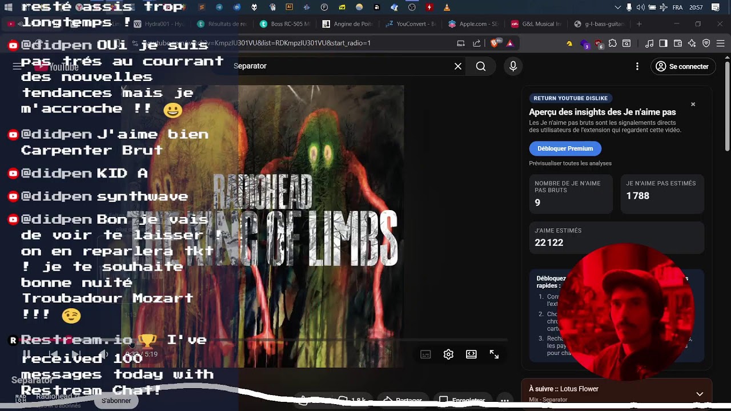Open the purple extension with badge 3
This screenshot has height=411, width=731.
point(584,43)
